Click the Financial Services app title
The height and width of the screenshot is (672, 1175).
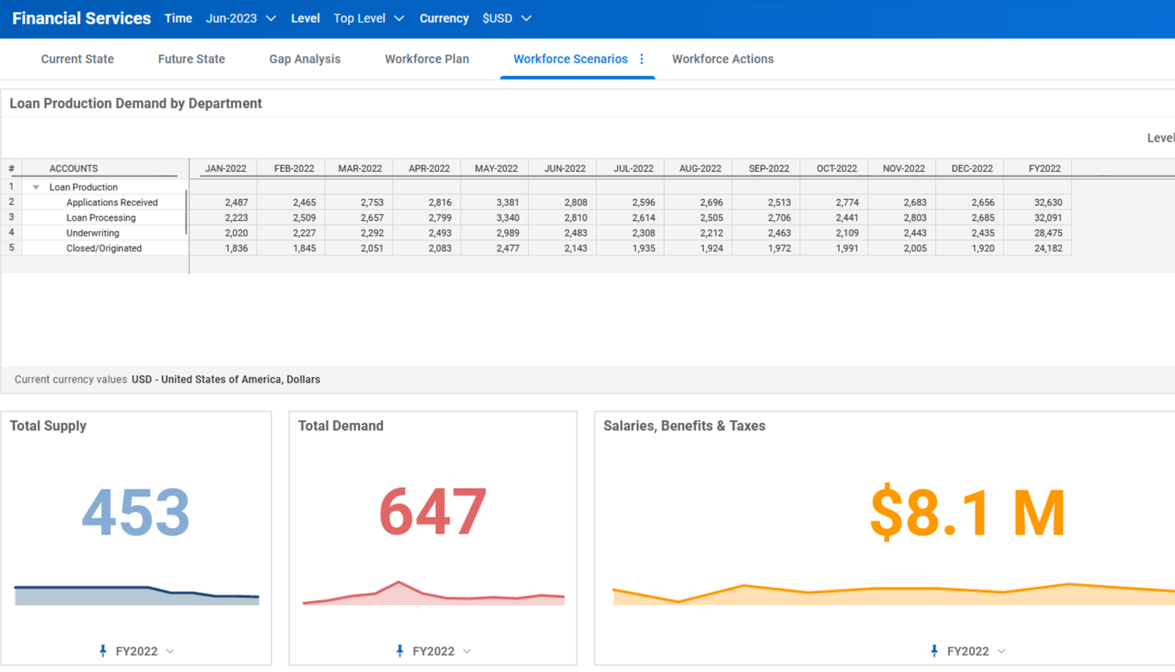[81, 18]
